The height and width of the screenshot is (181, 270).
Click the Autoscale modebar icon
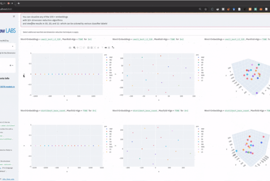(94, 48)
